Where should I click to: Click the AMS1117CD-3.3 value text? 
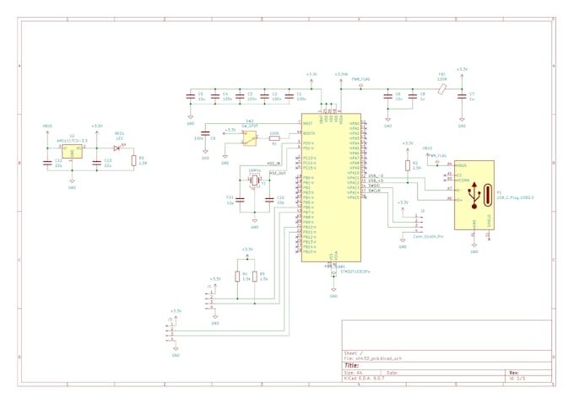tap(72, 140)
